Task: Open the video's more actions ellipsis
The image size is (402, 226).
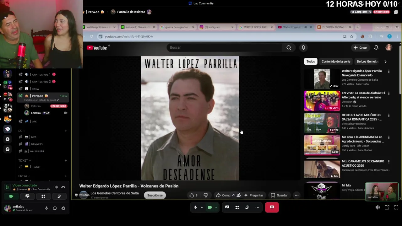Action: pos(296,195)
